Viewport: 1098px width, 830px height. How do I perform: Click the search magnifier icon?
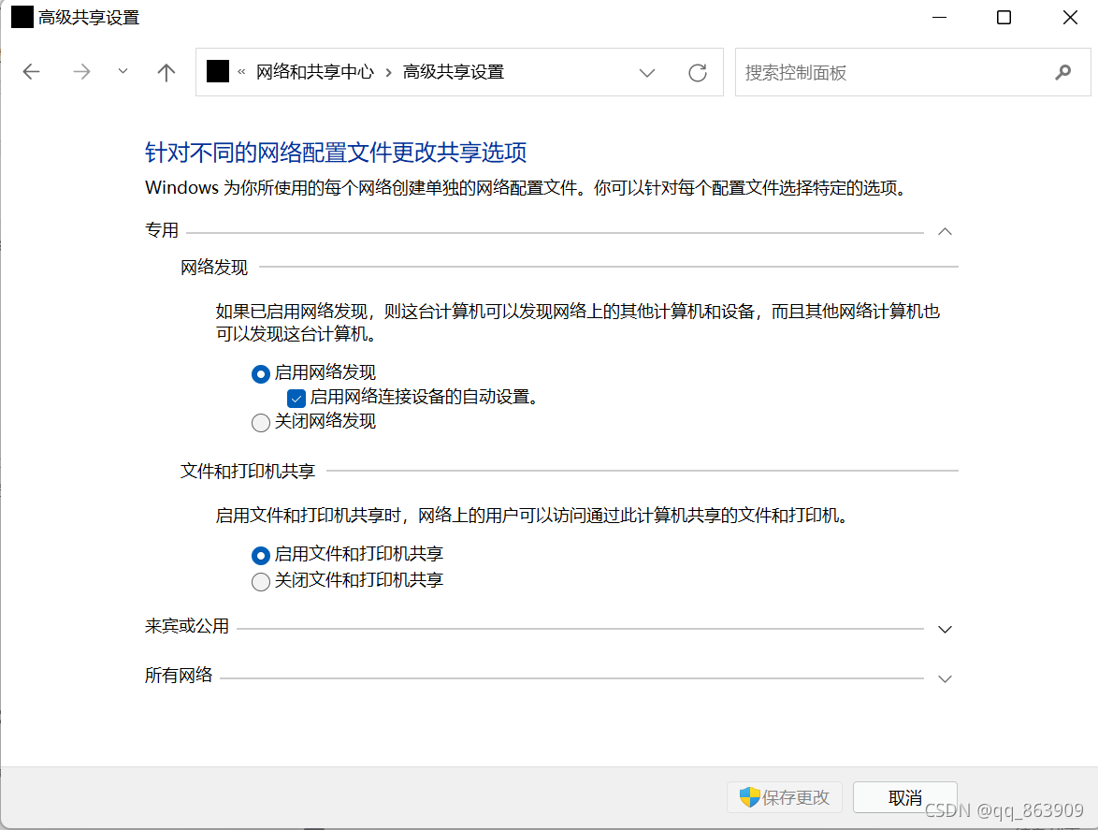(x=1063, y=72)
